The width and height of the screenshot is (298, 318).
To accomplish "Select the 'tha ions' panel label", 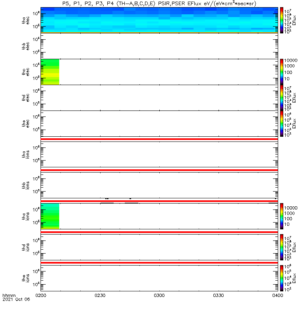I will [x=25, y=154].
